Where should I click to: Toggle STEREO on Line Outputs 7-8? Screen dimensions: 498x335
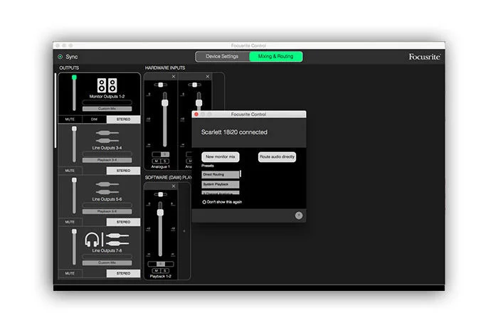[123, 273]
